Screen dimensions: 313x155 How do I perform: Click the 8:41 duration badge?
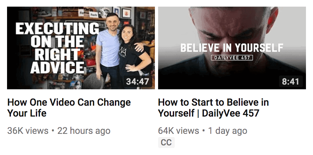pyautogui.click(x=291, y=81)
